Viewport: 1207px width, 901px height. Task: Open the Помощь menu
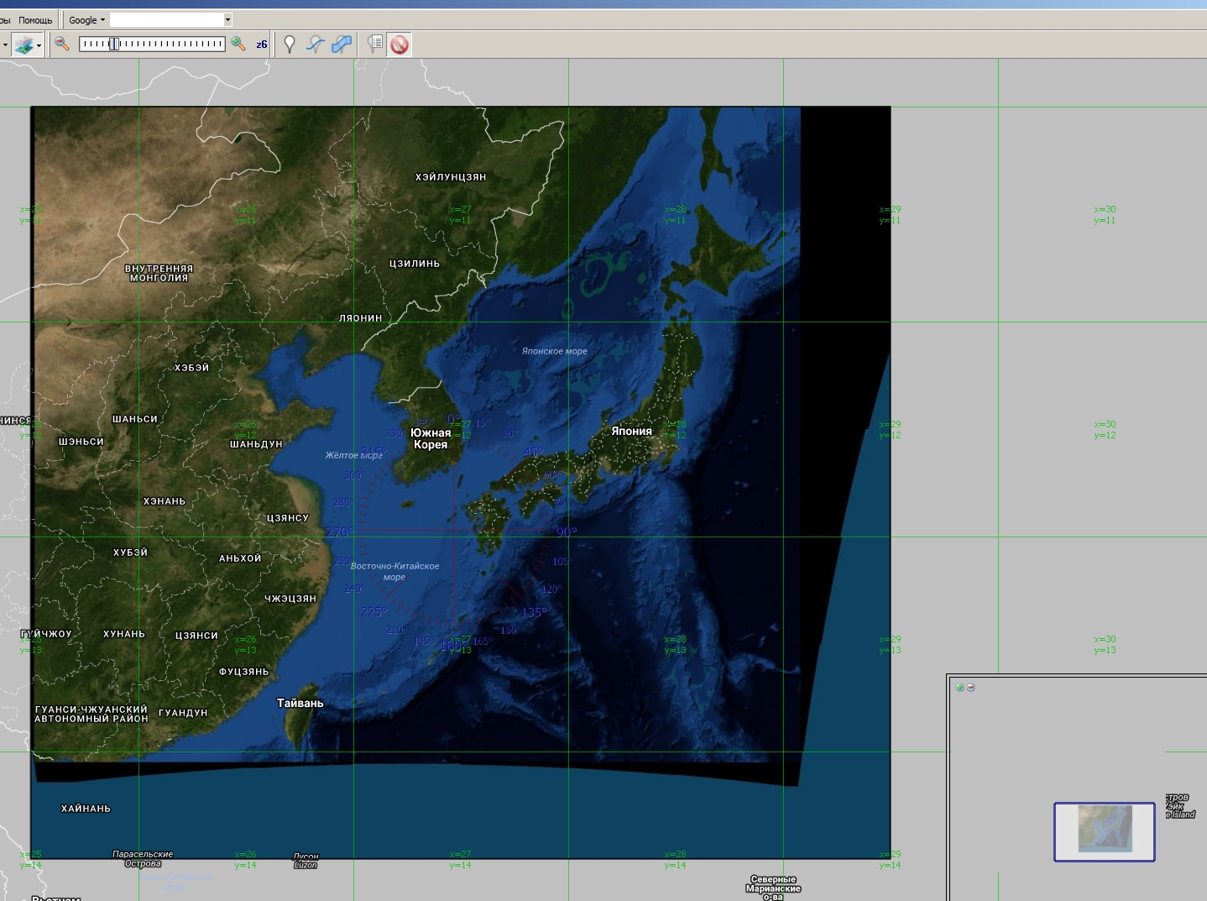click(35, 20)
